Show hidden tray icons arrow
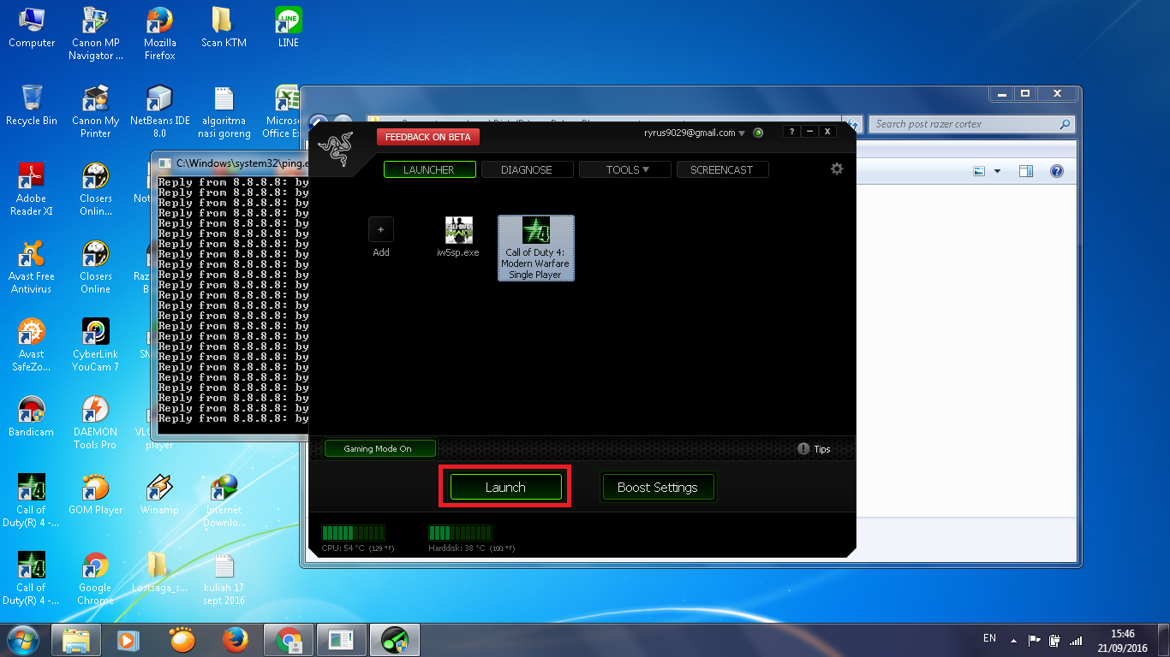This screenshot has width=1170, height=657. coord(1014,639)
